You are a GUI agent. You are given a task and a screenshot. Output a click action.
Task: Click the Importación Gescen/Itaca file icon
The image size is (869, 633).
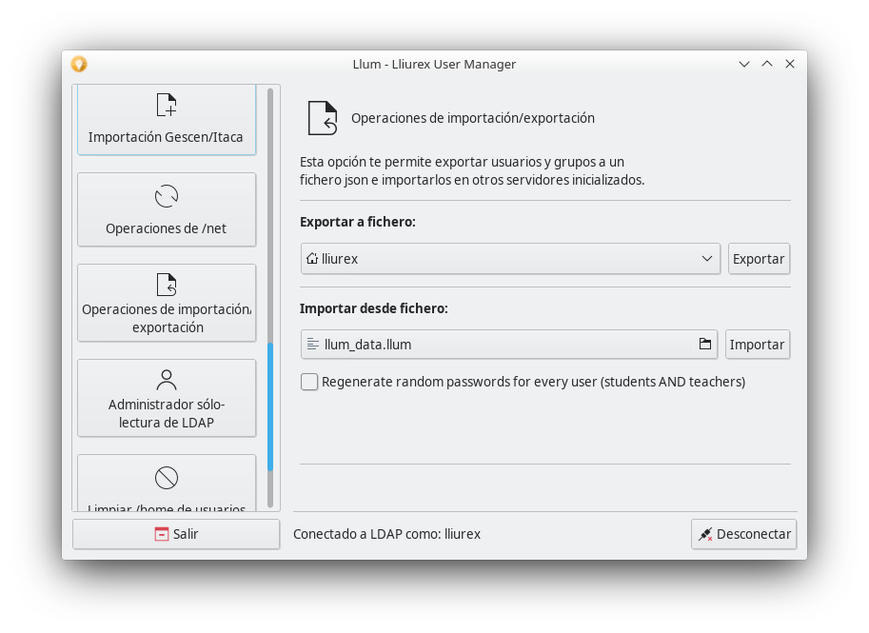click(x=167, y=105)
